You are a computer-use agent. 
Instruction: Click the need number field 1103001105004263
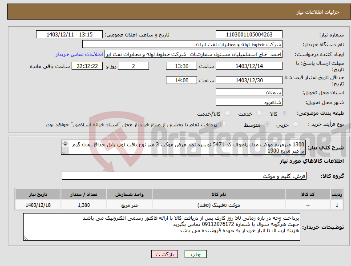click(249, 35)
